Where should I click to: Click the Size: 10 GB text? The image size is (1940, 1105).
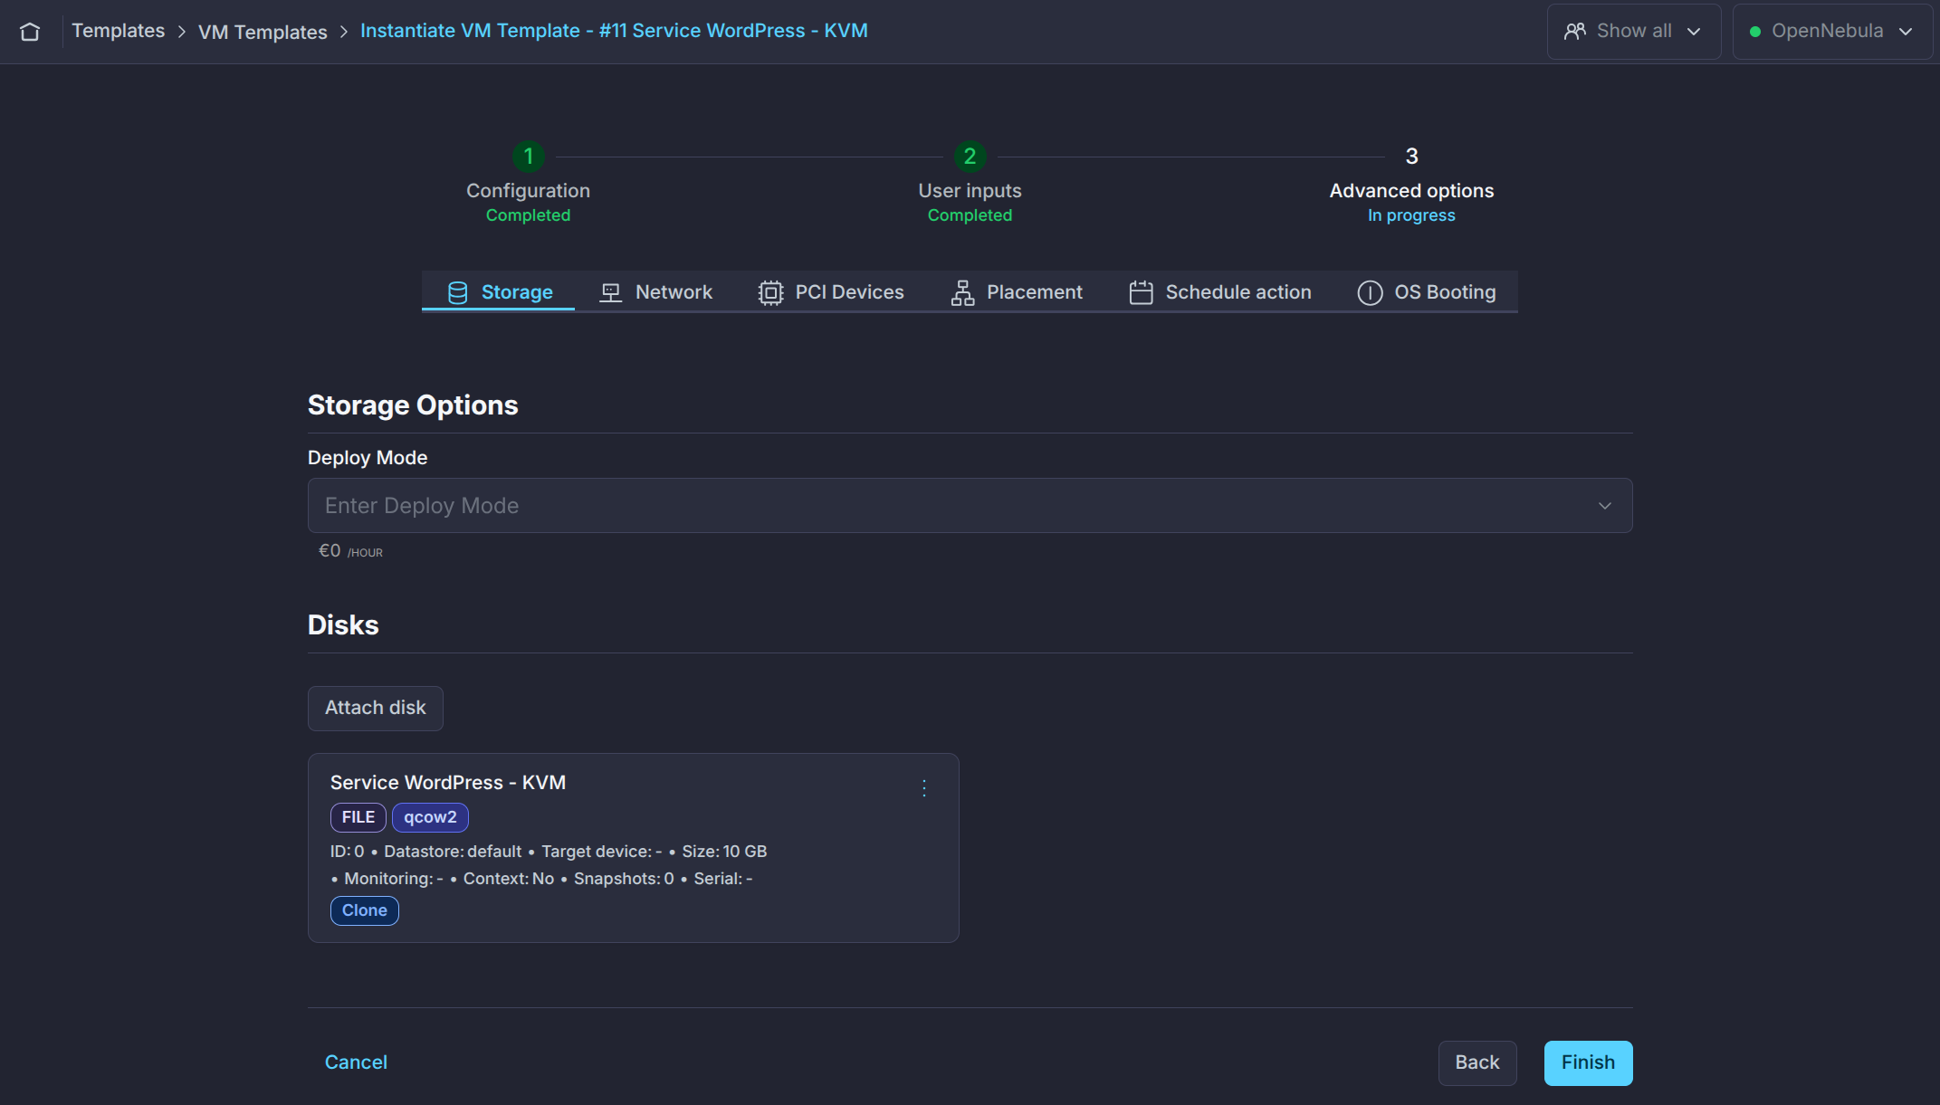(x=724, y=852)
